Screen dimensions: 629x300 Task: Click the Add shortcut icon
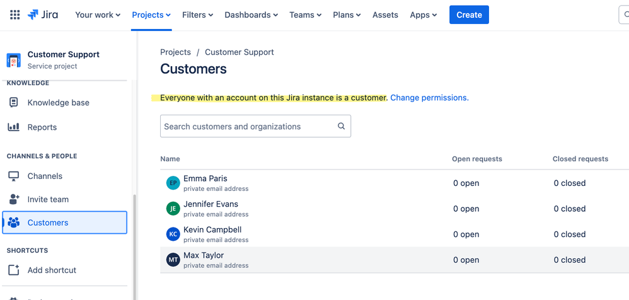13,270
